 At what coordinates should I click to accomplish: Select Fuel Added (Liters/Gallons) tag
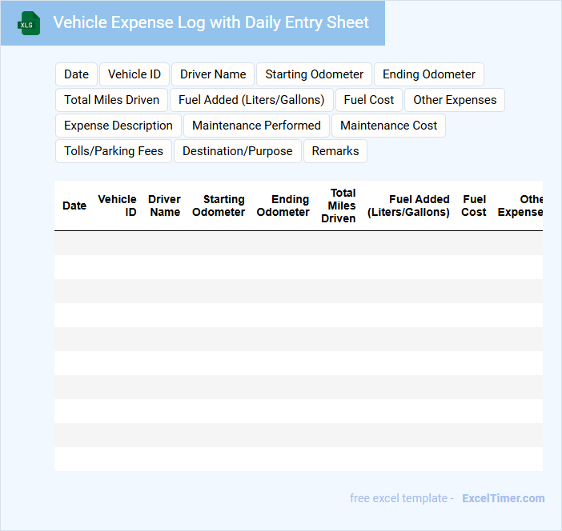(x=251, y=100)
